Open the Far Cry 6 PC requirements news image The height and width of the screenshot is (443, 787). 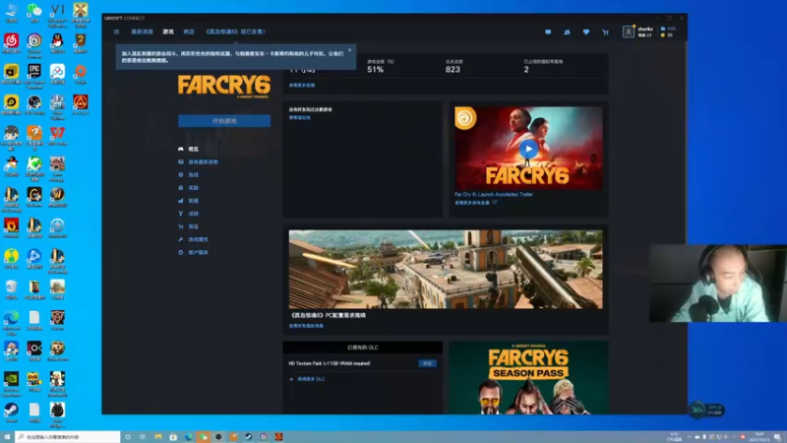[x=446, y=269]
